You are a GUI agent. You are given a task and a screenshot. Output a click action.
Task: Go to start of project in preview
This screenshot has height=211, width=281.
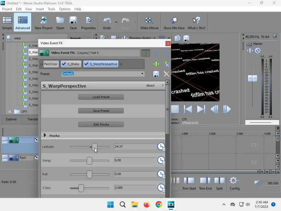(x=188, y=109)
